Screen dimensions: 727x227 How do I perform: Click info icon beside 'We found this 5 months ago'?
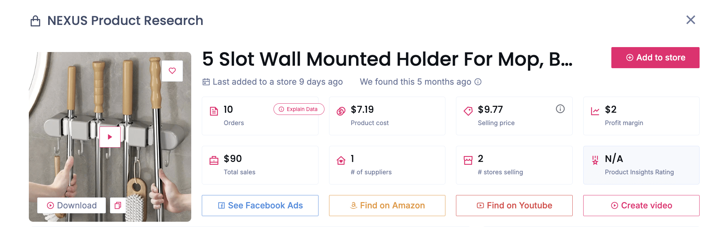pos(478,82)
